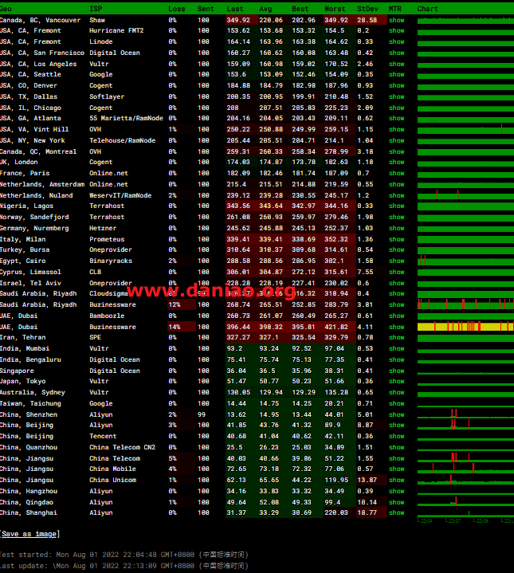Click the Sent column header
514x573 pixels.
[x=206, y=9]
